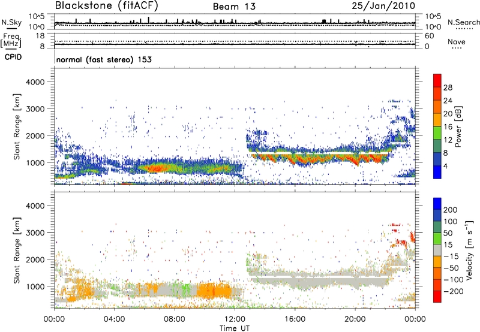This screenshot has width=480, height=332.
Task: Click the 'Nave' legend label
Action: [x=457, y=41]
